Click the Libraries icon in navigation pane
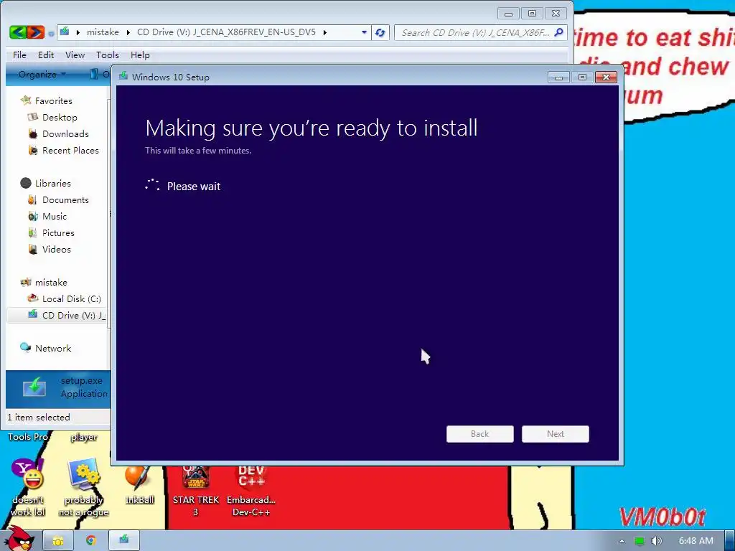 [x=26, y=183]
